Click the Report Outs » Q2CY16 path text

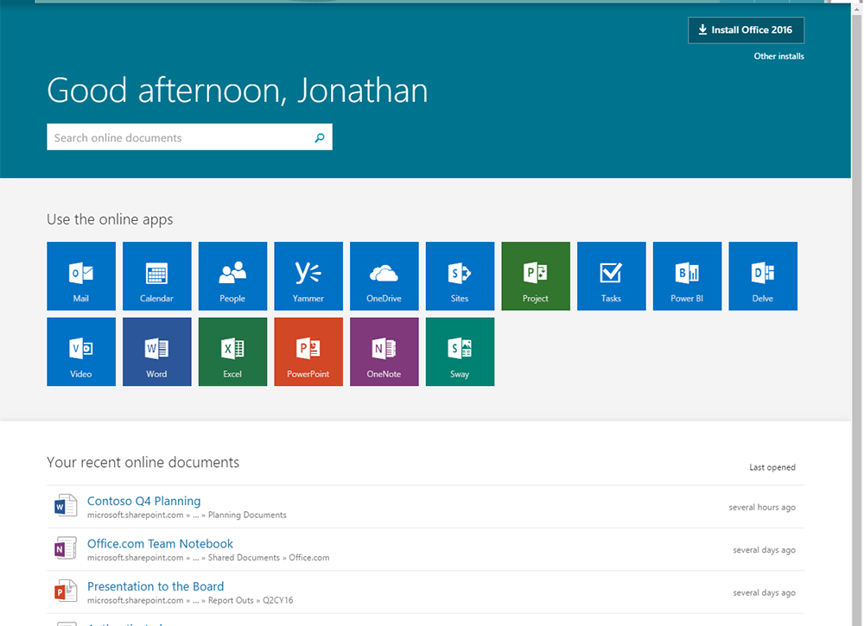pyautogui.click(x=251, y=601)
